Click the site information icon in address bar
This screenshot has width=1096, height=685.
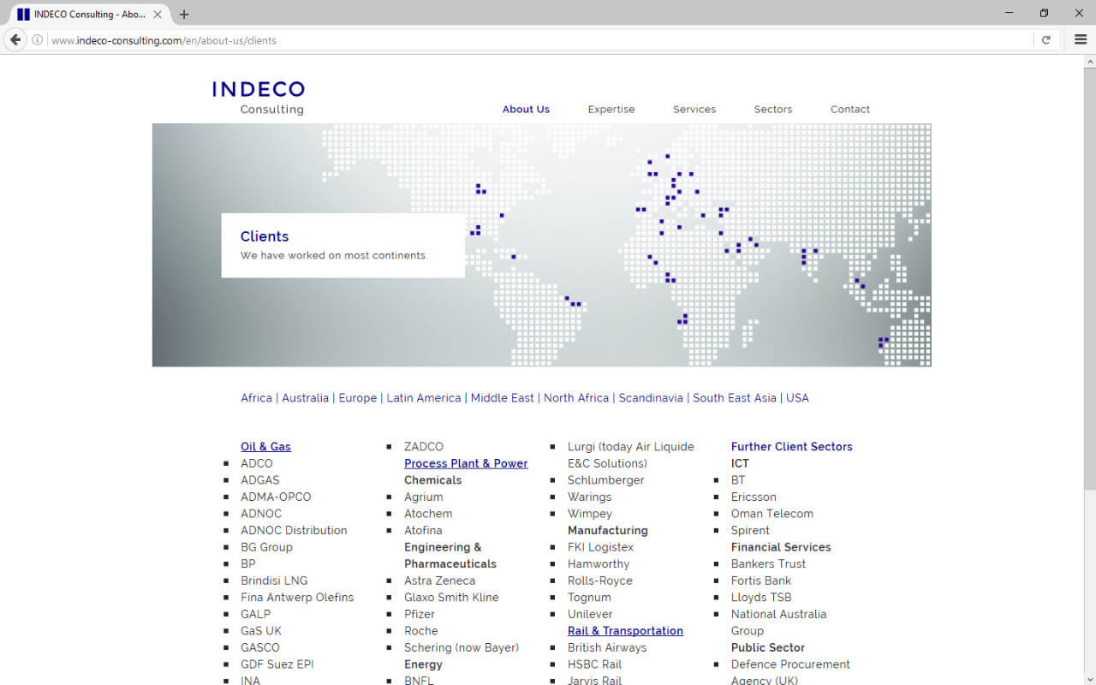point(38,40)
